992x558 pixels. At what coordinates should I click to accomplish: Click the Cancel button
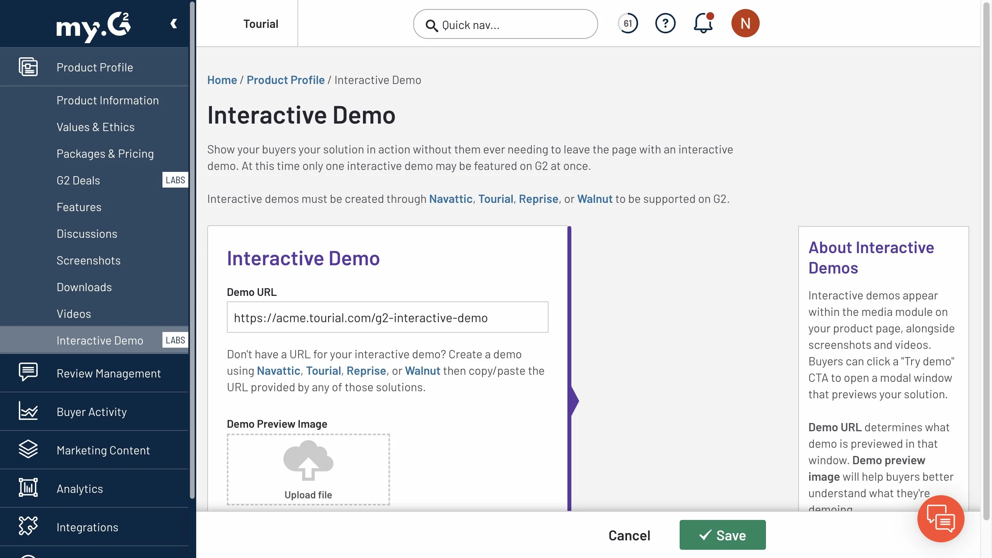[x=629, y=535]
